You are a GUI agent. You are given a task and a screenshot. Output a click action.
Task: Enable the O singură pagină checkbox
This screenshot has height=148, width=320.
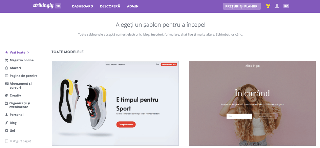click(6, 141)
